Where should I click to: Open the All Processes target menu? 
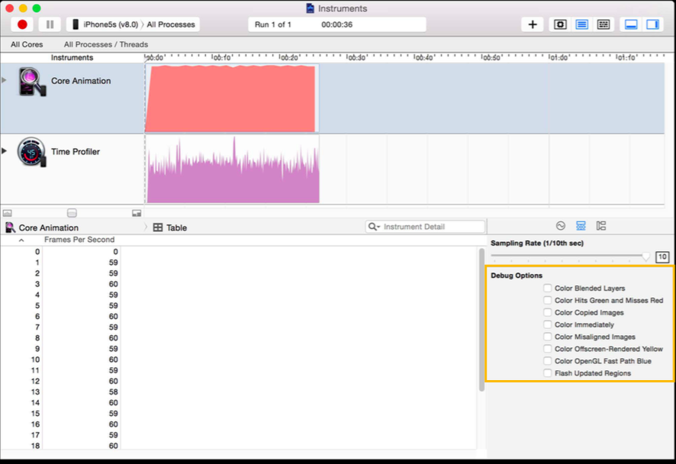(171, 24)
